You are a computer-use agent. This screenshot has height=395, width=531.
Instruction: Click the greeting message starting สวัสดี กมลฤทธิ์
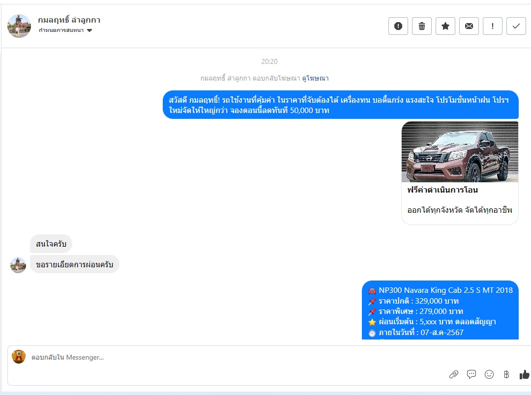(x=341, y=105)
